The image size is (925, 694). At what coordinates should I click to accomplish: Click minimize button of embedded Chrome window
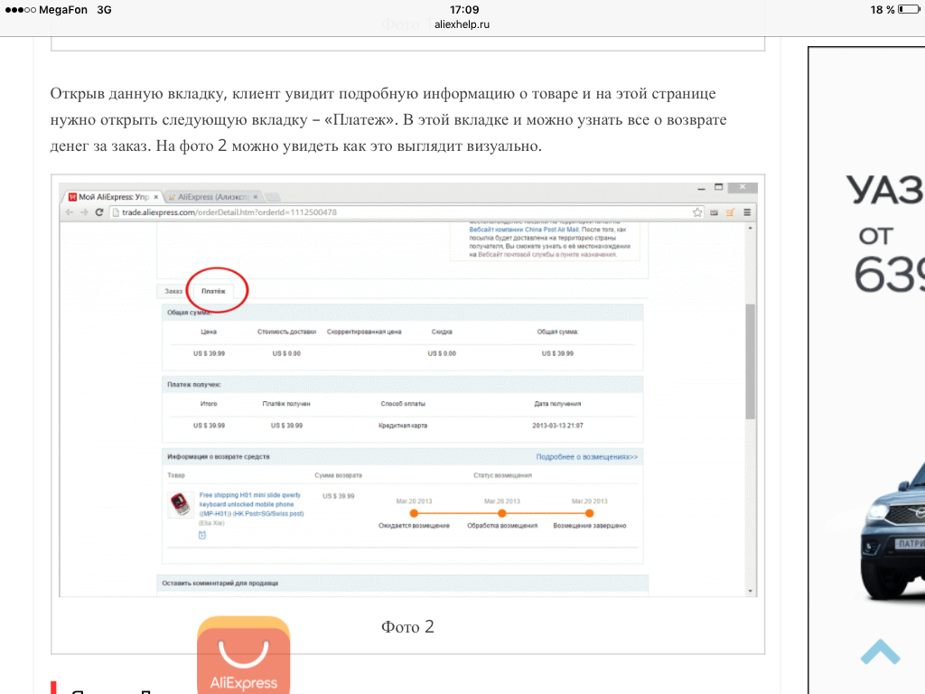tap(701, 188)
